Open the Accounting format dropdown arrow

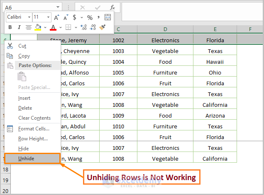tap(82, 17)
